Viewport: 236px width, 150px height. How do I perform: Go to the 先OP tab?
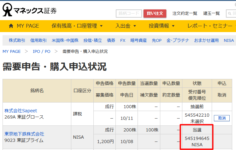[157, 40]
